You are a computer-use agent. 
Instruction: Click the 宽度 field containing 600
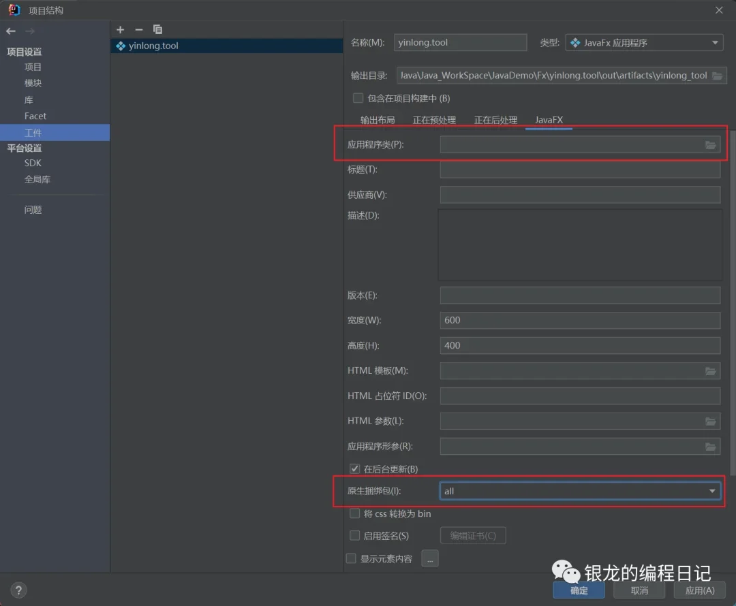[x=579, y=320]
